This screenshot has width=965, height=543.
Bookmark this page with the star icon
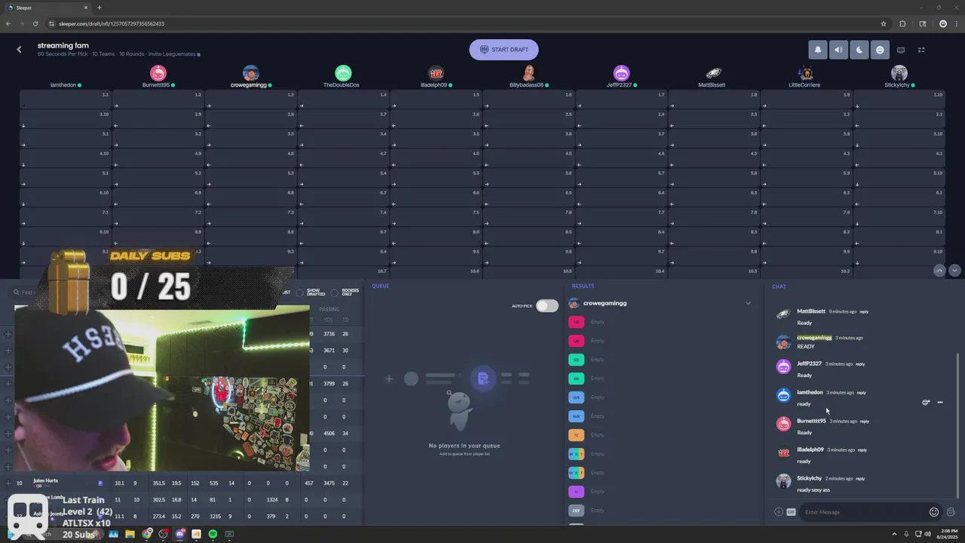click(884, 23)
